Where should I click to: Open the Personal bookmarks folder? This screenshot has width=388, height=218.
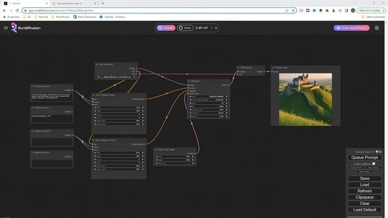pos(41,17)
